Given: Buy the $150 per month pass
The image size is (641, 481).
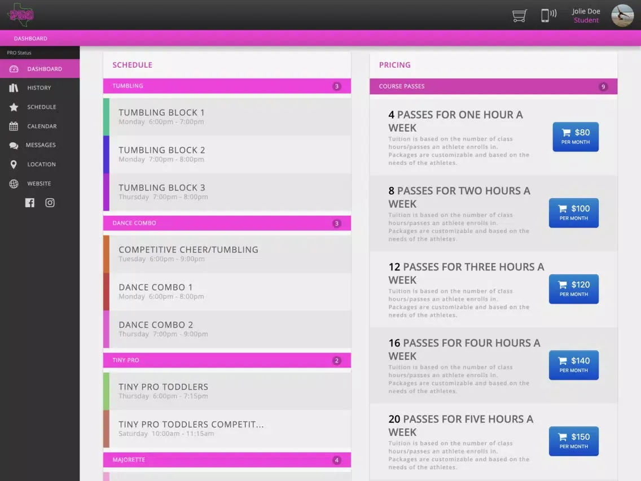Looking at the screenshot, I should tap(573, 441).
